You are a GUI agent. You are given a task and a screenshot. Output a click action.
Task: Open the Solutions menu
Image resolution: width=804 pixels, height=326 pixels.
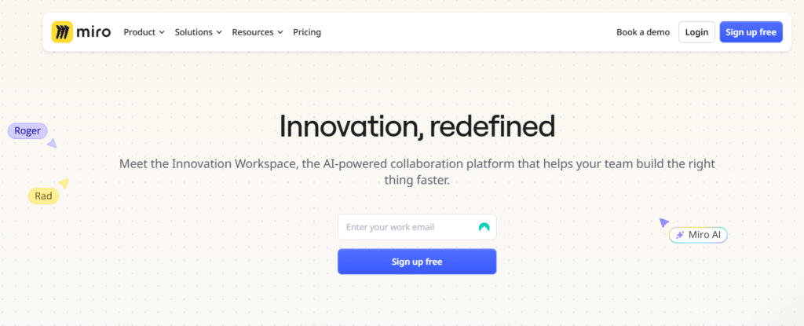click(x=199, y=32)
